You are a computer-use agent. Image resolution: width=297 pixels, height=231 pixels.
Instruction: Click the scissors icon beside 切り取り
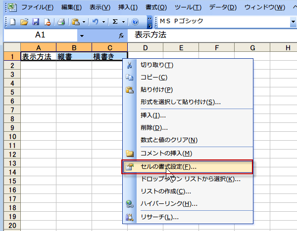point(130,65)
